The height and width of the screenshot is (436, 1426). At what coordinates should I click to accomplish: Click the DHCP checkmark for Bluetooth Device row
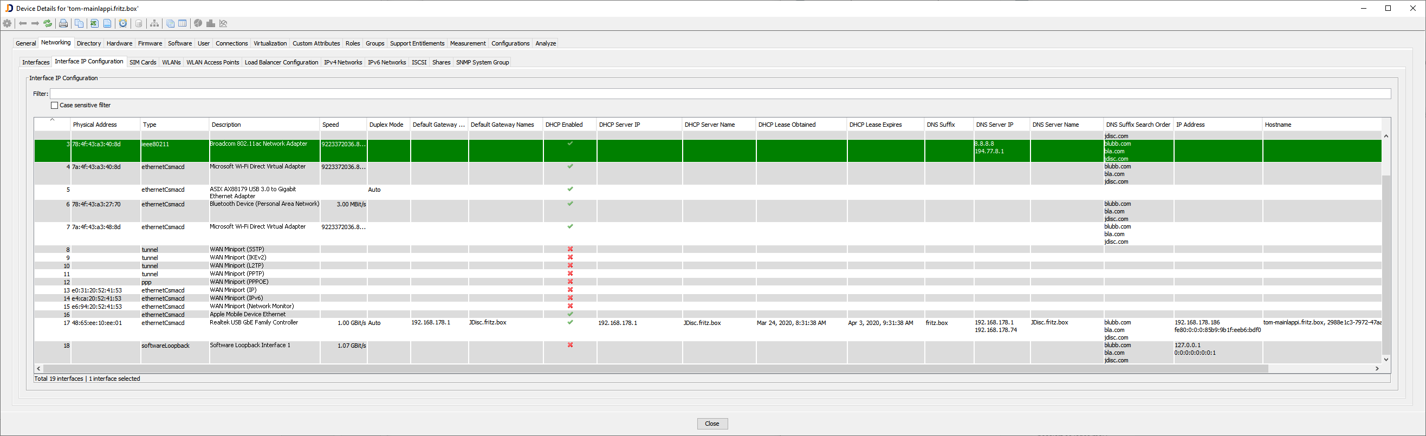569,204
